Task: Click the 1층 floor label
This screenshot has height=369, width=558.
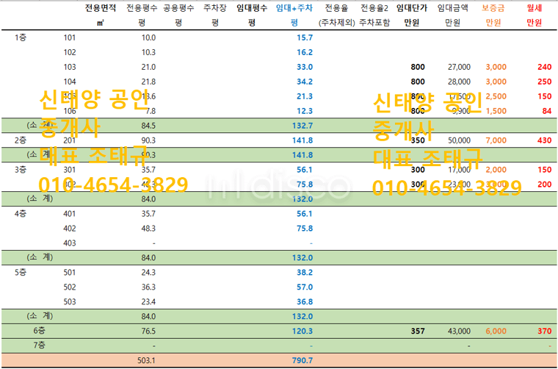Action: [21, 37]
